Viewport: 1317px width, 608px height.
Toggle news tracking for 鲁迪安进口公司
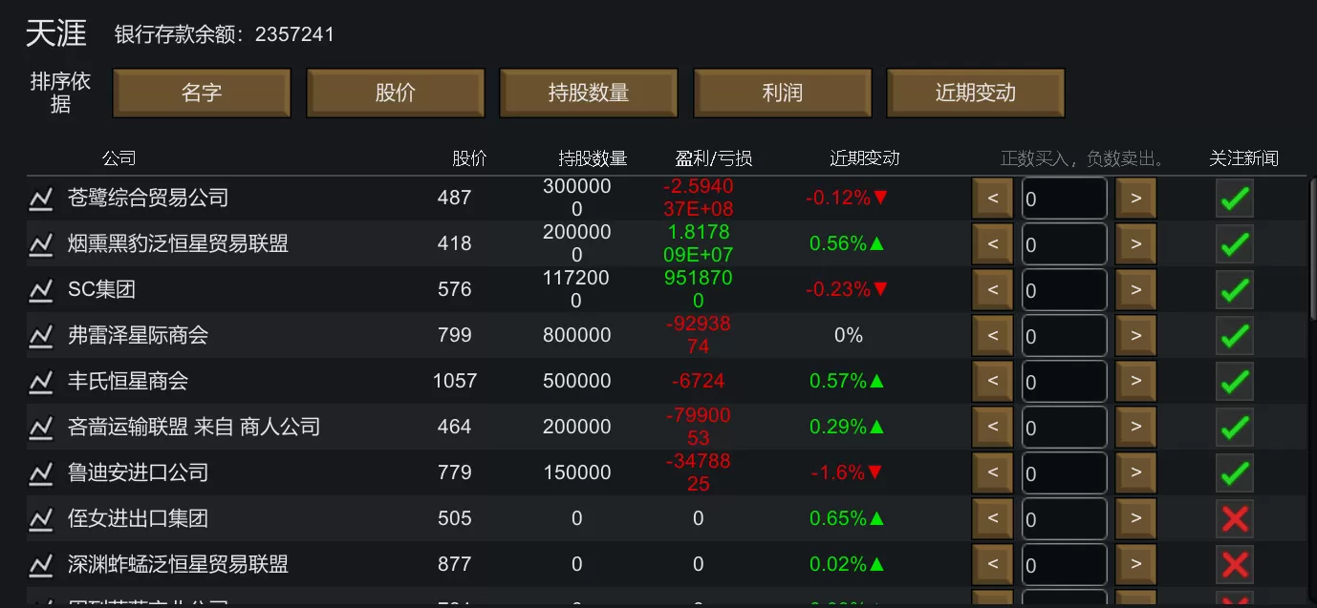pyautogui.click(x=1235, y=473)
